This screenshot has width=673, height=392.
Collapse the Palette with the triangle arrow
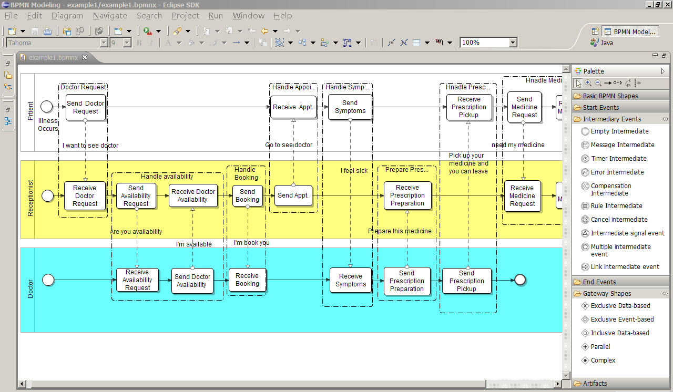663,71
